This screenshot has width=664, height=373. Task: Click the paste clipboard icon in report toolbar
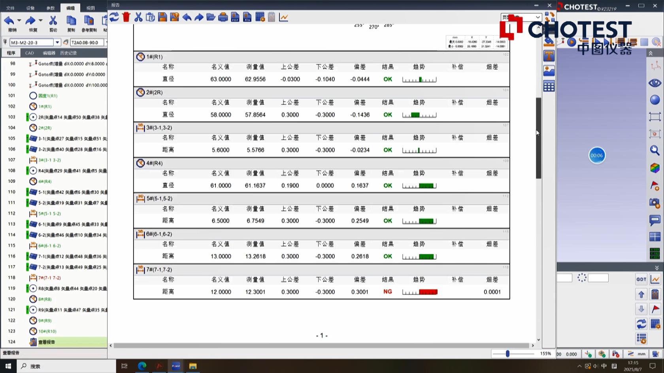tap(150, 17)
